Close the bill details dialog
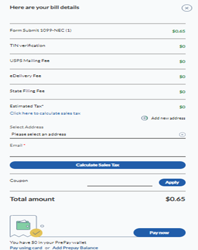 point(187,8)
